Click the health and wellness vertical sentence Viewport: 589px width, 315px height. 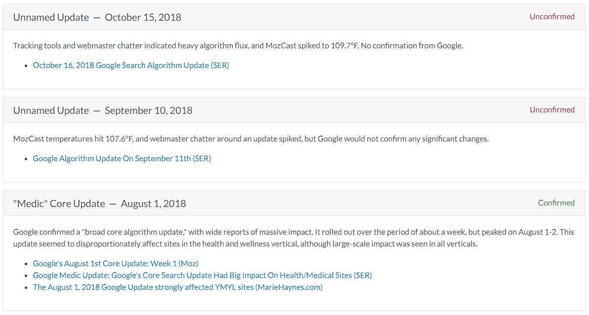[x=245, y=244]
